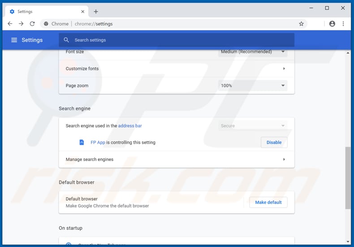354x247 pixels.
Task: Switch to the Settings tab
Action: click(45, 12)
